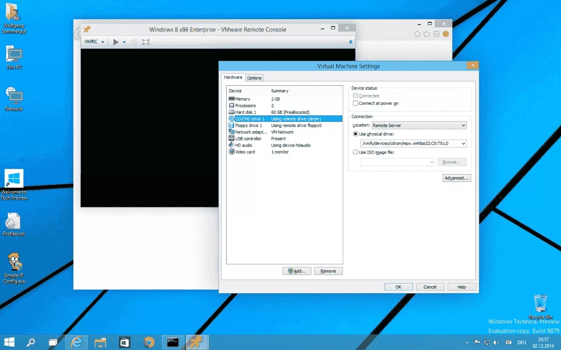The height and width of the screenshot is (350, 561).
Task: Select the Memory device row
Action: coord(284,99)
